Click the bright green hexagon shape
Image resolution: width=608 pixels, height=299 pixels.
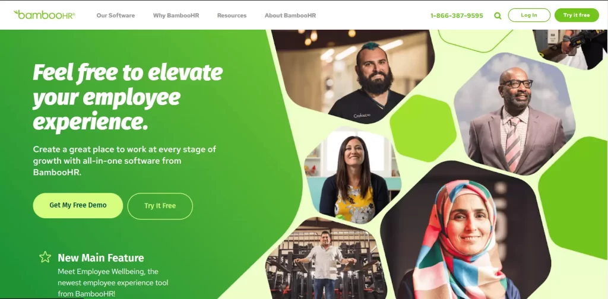click(423, 128)
